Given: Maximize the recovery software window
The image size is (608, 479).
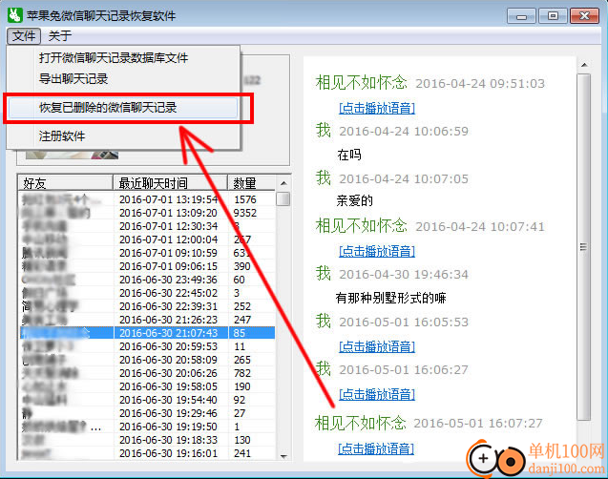Looking at the screenshot, I should 553,16.
